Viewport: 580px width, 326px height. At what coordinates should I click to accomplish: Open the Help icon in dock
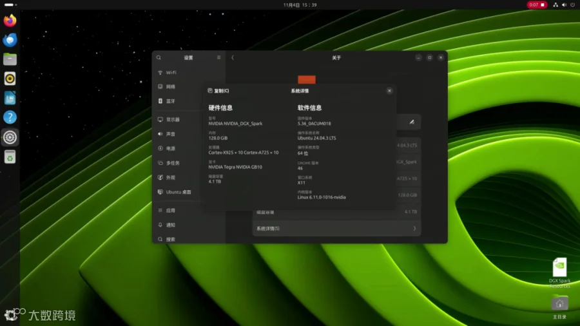(10, 117)
